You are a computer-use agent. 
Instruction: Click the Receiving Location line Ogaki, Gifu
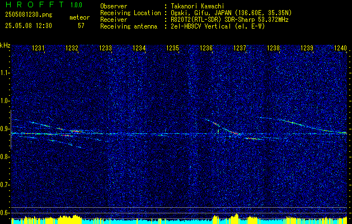(231, 13)
